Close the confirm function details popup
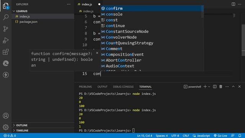Screen dimensions: 245x138 pos(97,53)
